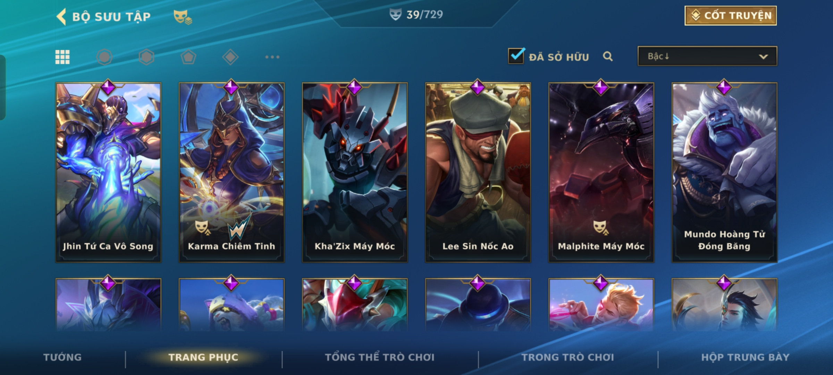The height and width of the screenshot is (375, 833).
Task: Open the skin search magnifier
Action: pos(608,56)
